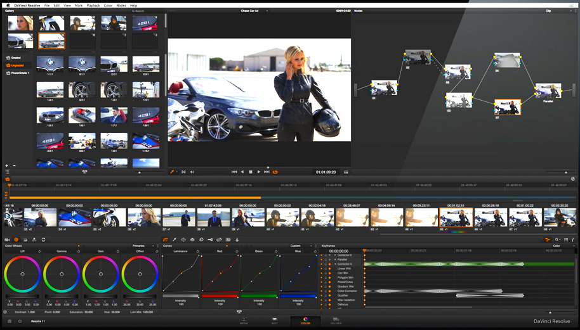Open the Key palette icon
The width and height of the screenshot is (580, 330).
pyautogui.click(x=210, y=240)
